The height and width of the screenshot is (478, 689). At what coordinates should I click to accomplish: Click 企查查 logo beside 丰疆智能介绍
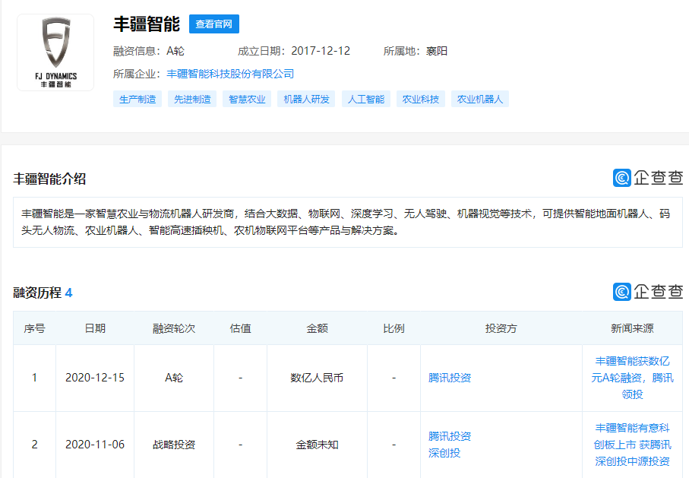tap(648, 178)
